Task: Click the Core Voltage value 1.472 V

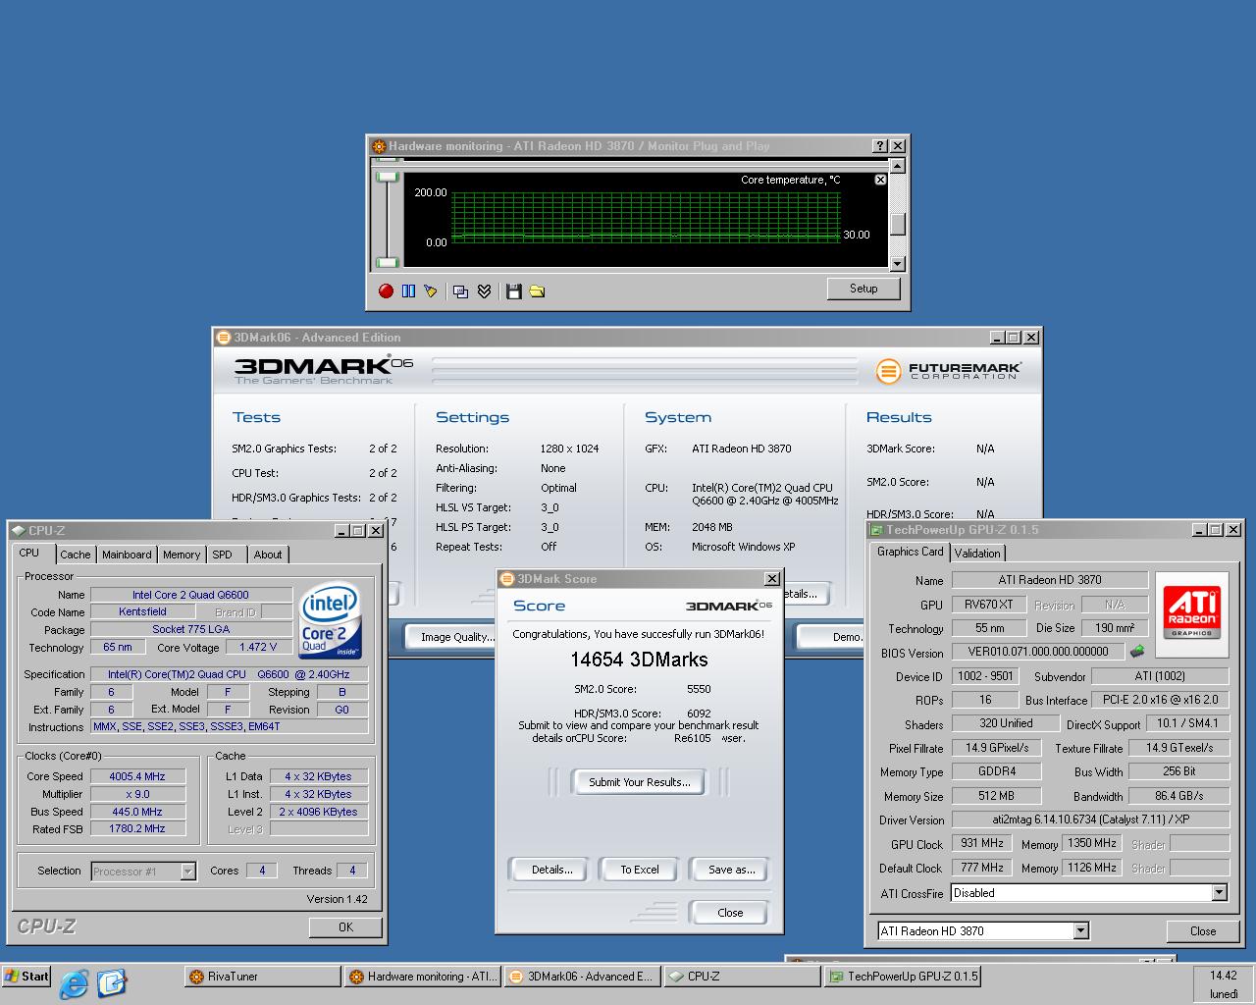Action: (x=258, y=647)
